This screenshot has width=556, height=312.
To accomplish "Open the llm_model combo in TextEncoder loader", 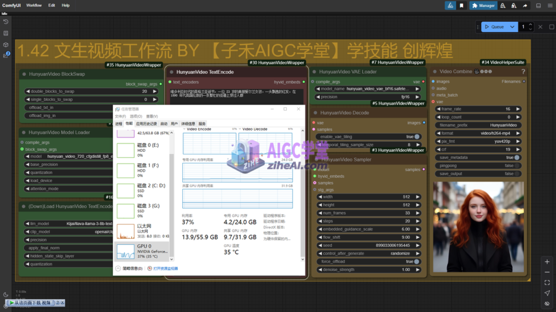I will point(68,224).
